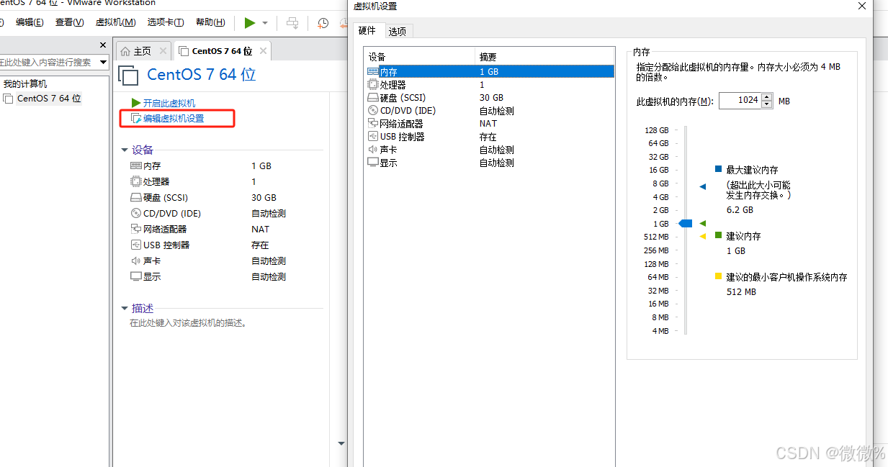888x467 pixels.
Task: Increase memory with the spinner up arrow
Action: (767, 97)
